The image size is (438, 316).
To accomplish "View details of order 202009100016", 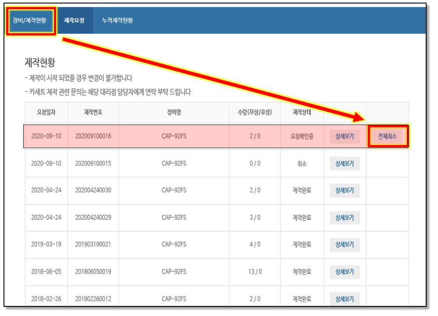I will click(344, 136).
